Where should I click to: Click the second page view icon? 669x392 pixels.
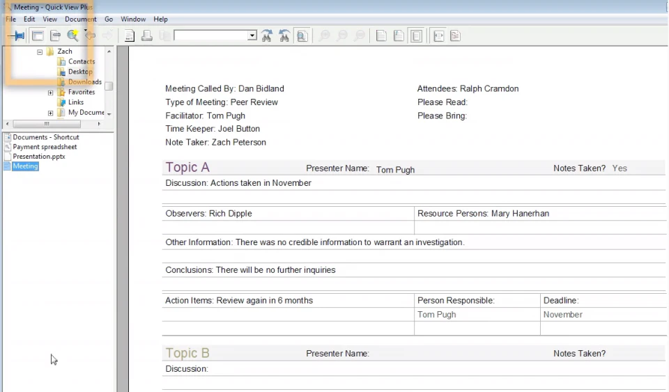[399, 36]
